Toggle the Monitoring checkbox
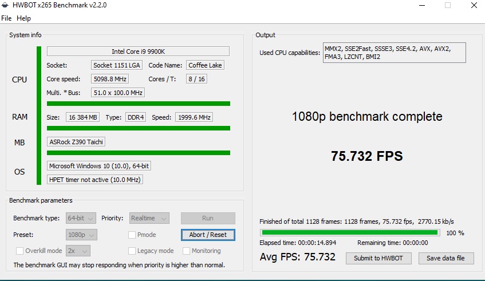This screenshot has width=485, height=281. point(186,251)
